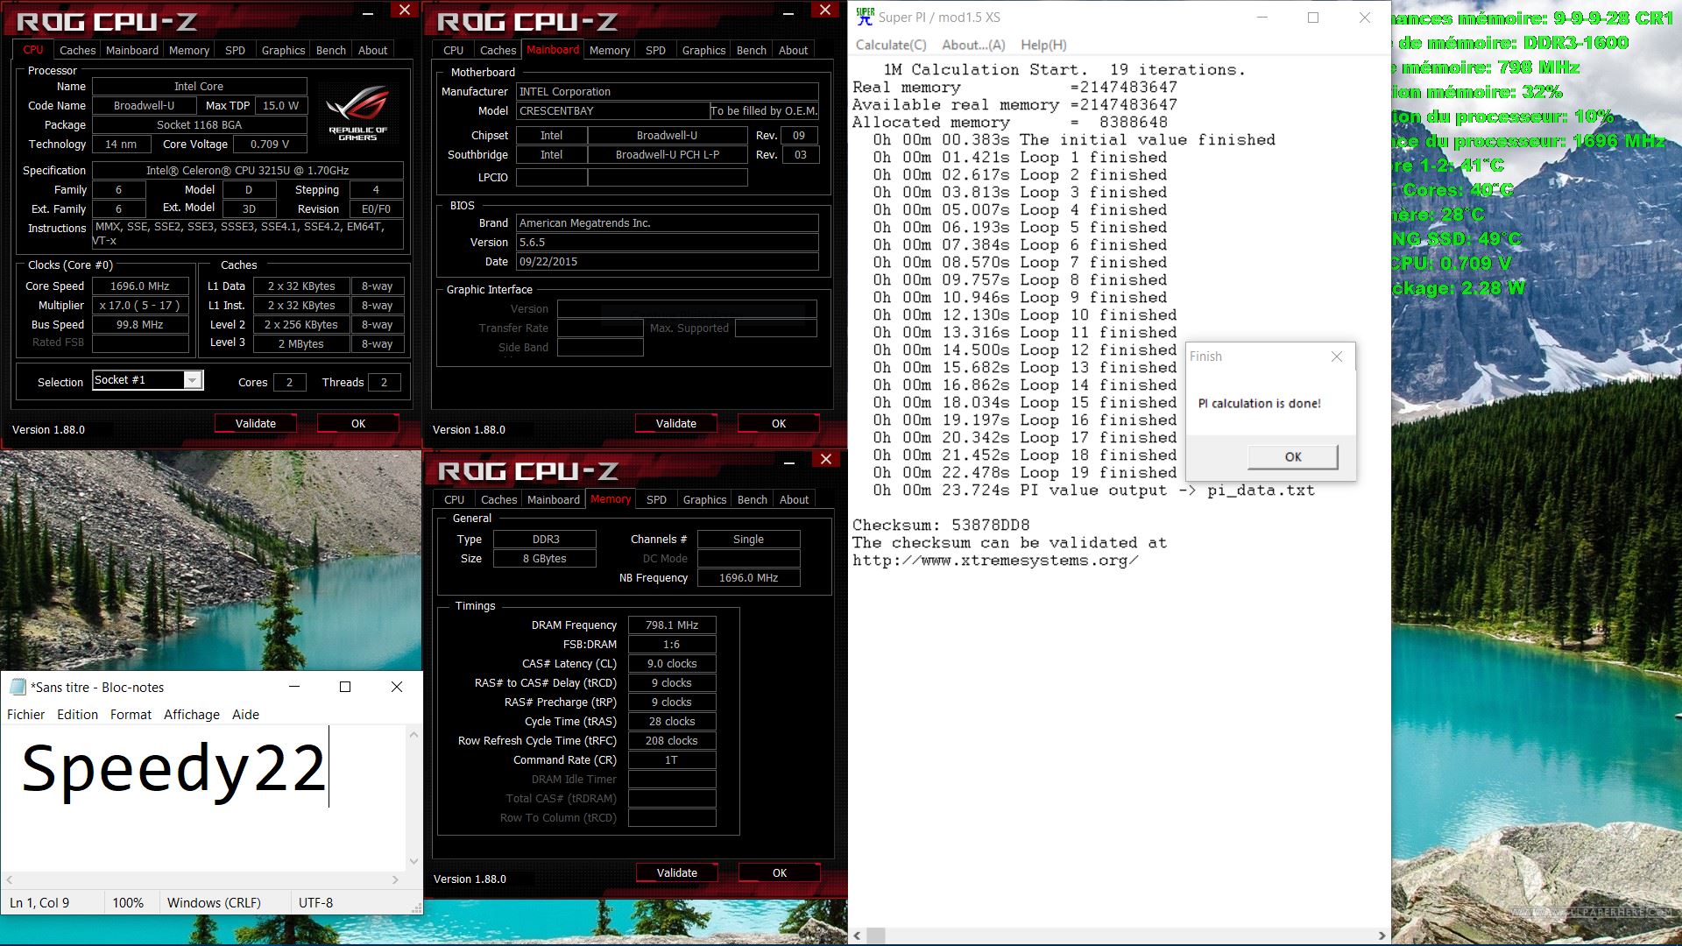
Task: Click the Threads count field showing 2
Action: tap(384, 382)
